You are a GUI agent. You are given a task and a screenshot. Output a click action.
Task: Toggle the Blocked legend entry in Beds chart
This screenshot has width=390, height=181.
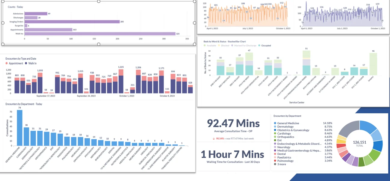(x=223, y=46)
